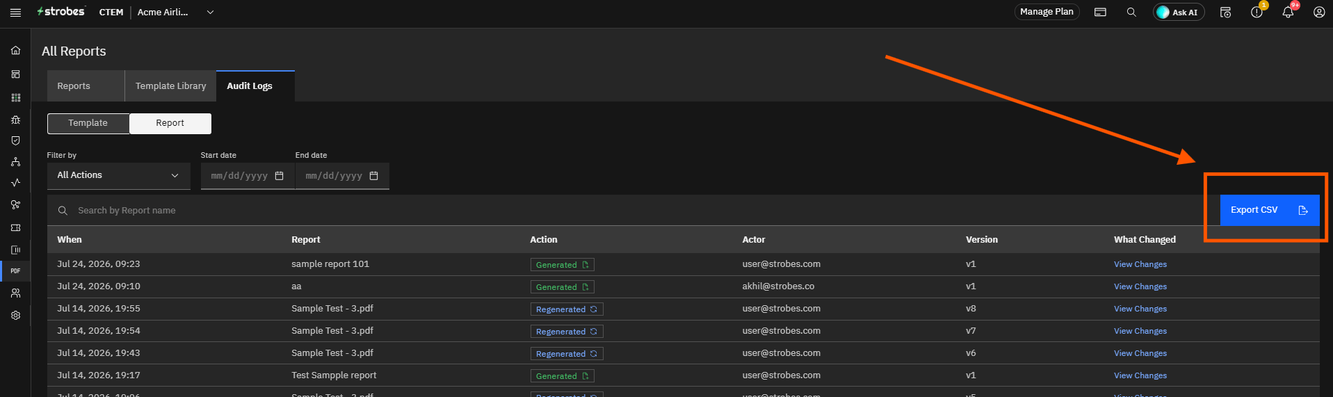Image resolution: width=1333 pixels, height=397 pixels.
Task: View Changes for Test Sampple report
Action: coord(1140,375)
